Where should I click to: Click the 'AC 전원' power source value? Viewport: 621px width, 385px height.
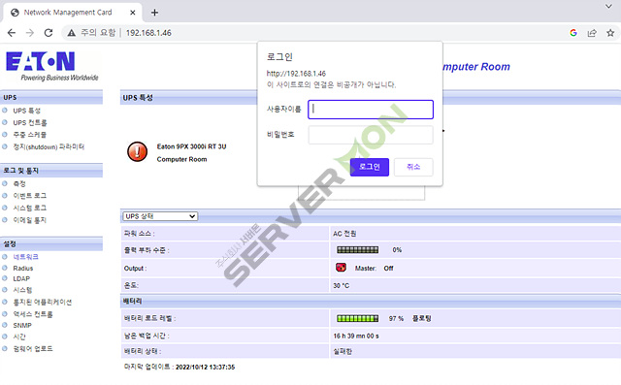click(x=344, y=234)
